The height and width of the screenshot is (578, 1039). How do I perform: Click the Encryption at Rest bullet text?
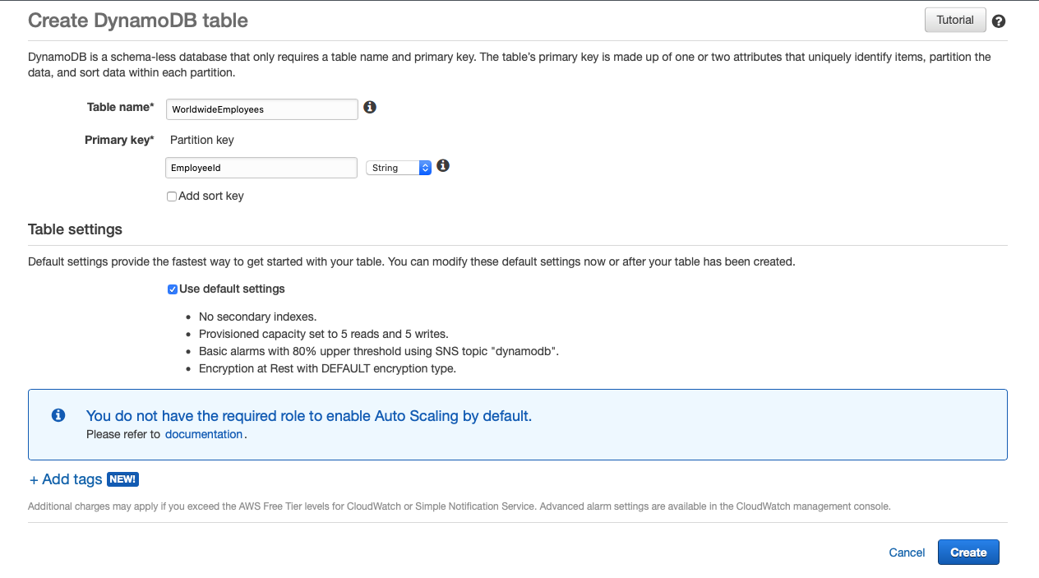(x=327, y=368)
